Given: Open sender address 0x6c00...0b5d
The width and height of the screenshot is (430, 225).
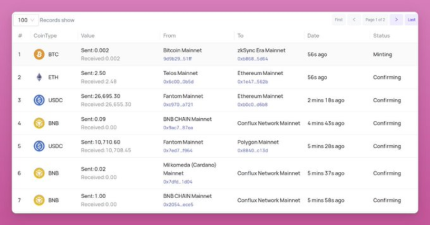Looking at the screenshot, I should 178,81.
